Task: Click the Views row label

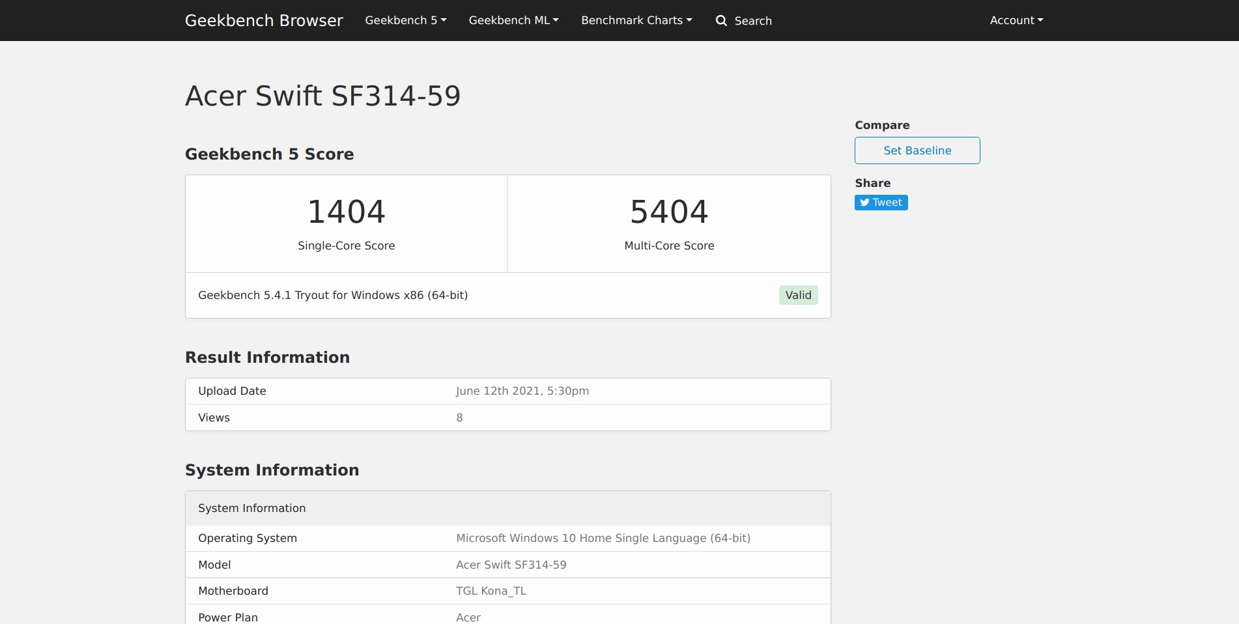Action: click(214, 418)
